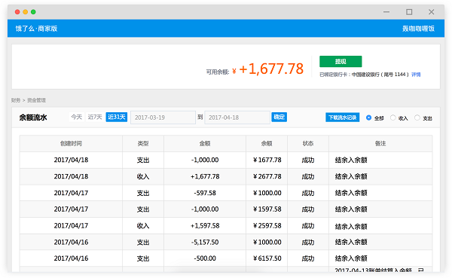The height and width of the screenshot is (278, 452).
Task: Click the yellow macOS minimize dot
Action: coord(26,12)
